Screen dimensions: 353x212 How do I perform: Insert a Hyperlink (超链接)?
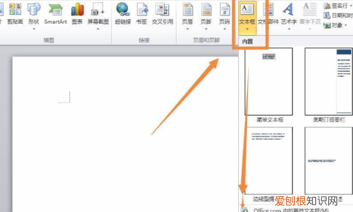point(123,14)
